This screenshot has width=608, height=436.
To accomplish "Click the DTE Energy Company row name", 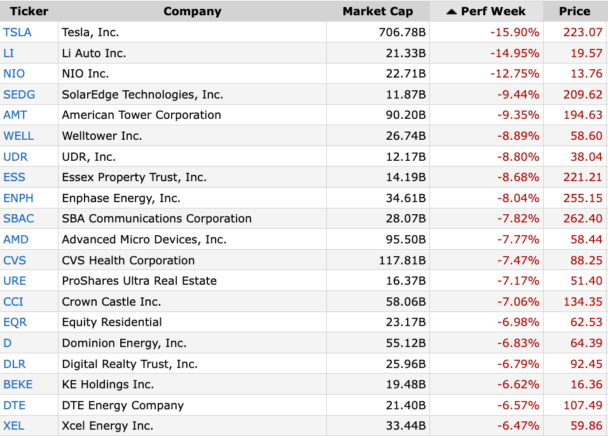I will click(x=123, y=405).
